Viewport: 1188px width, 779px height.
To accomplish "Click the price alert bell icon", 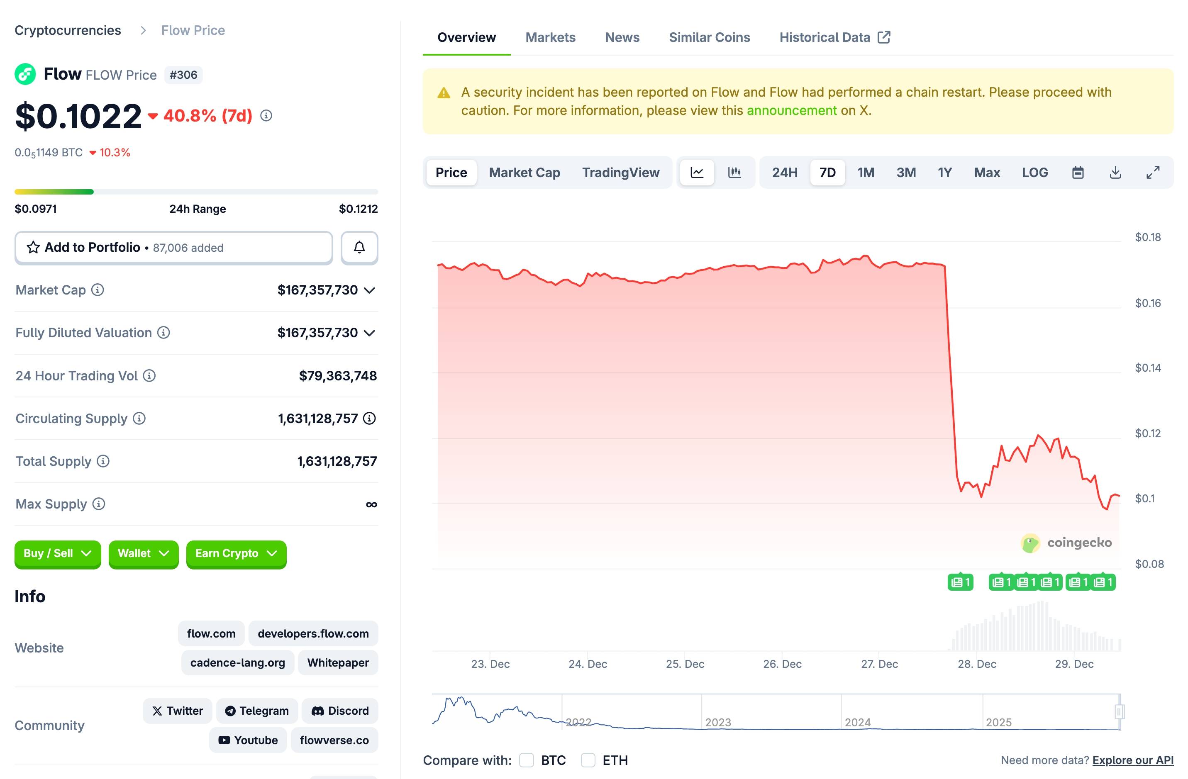I will (x=359, y=248).
